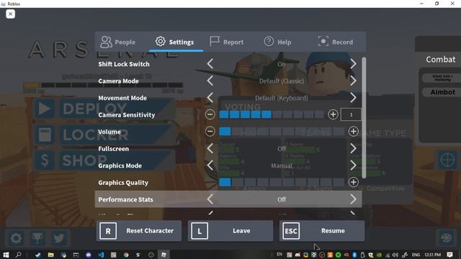Click the Graphics Quality slider bar
Viewport: 461px width, 259px height.
pyautogui.click(x=282, y=182)
